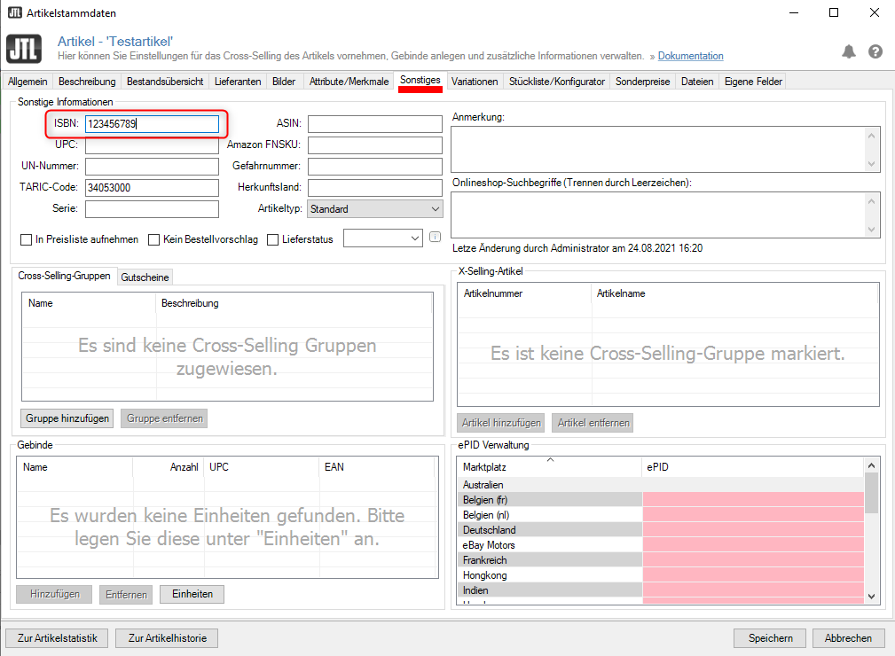Click ePID list scrollbar down arrow

[871, 596]
